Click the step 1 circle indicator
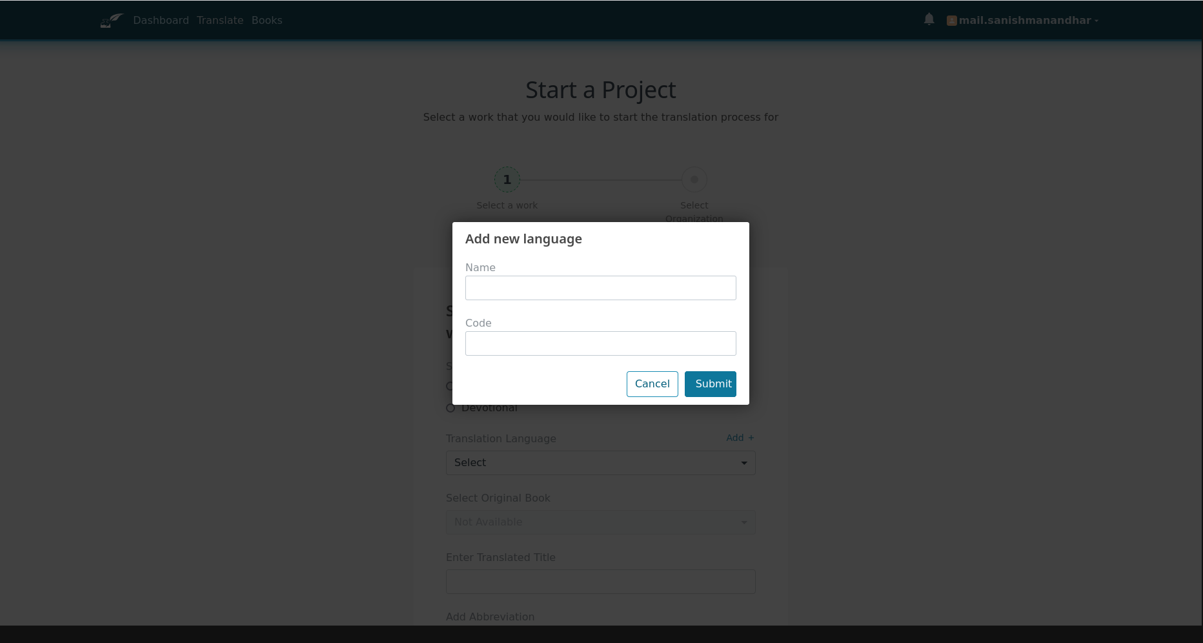Image resolution: width=1203 pixels, height=643 pixels. [507, 179]
